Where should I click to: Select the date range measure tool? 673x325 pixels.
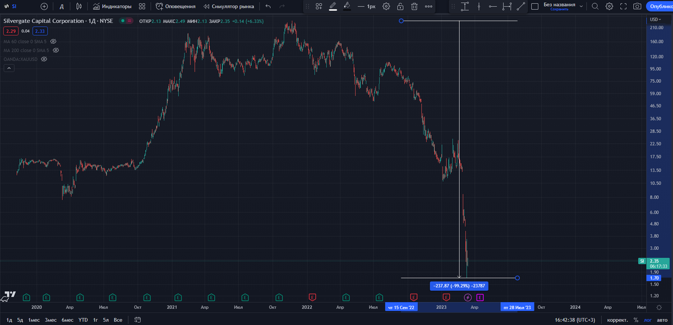(x=507, y=6)
